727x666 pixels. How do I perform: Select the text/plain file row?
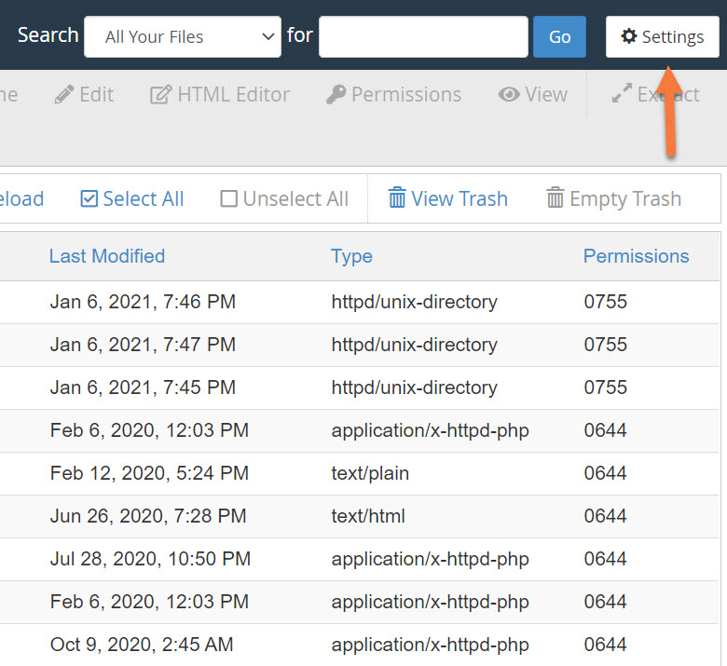pos(370,473)
